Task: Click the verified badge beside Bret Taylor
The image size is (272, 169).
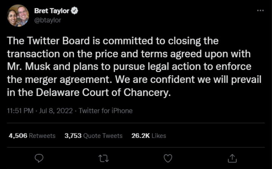Action: (x=75, y=11)
